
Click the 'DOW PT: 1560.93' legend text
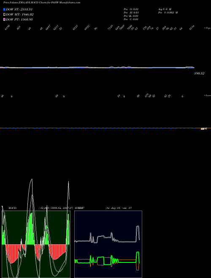pos(19,19)
